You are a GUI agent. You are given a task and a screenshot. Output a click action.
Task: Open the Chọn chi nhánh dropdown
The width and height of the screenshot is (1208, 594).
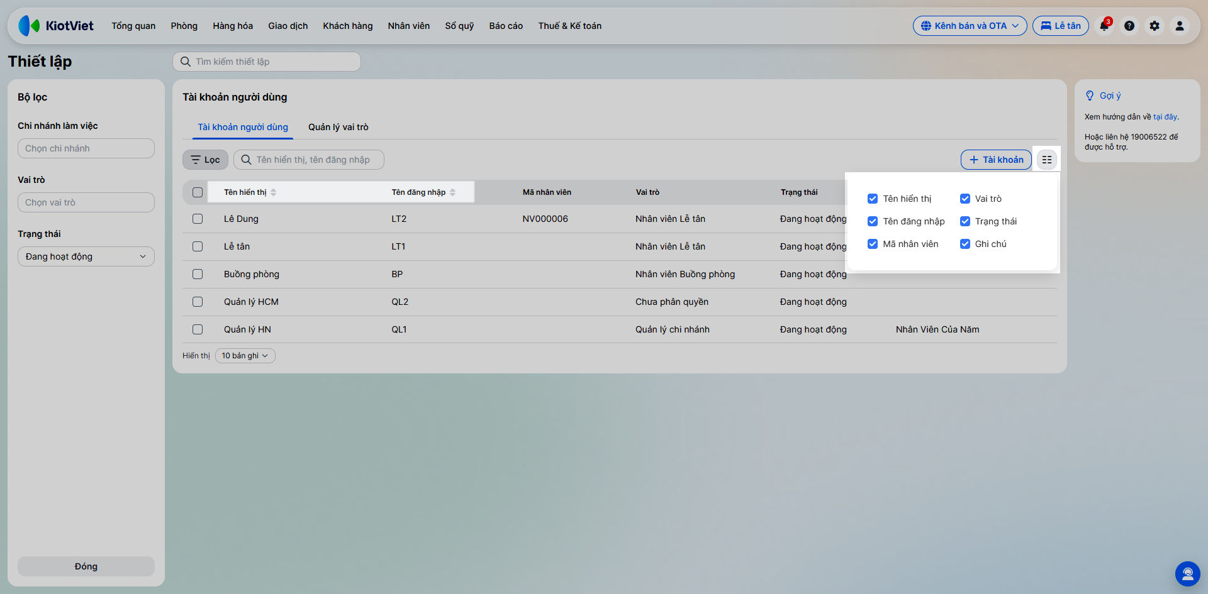pos(86,148)
